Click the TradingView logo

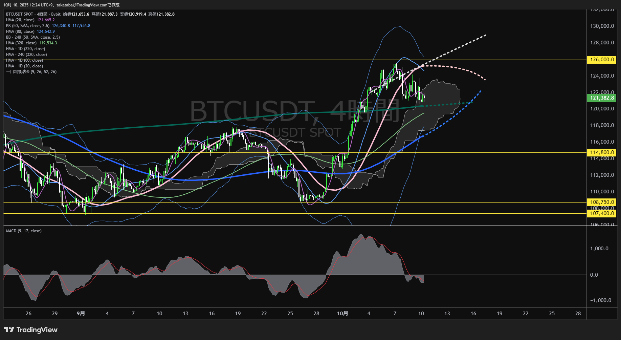[x=31, y=330]
